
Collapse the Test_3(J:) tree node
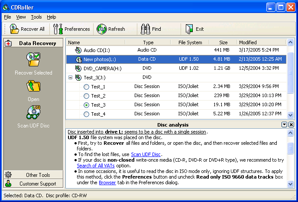(70, 78)
